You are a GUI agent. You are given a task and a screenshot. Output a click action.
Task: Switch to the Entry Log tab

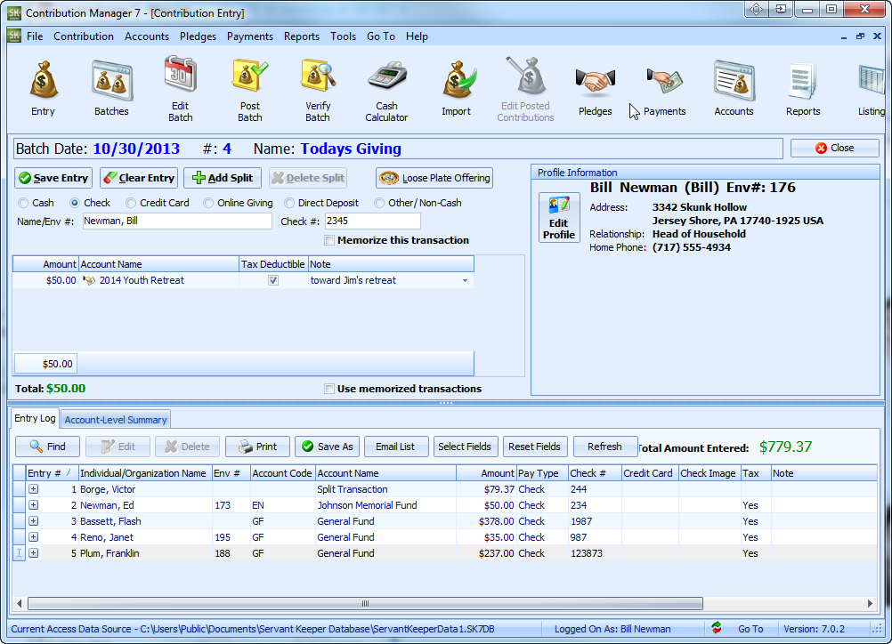pyautogui.click(x=35, y=418)
